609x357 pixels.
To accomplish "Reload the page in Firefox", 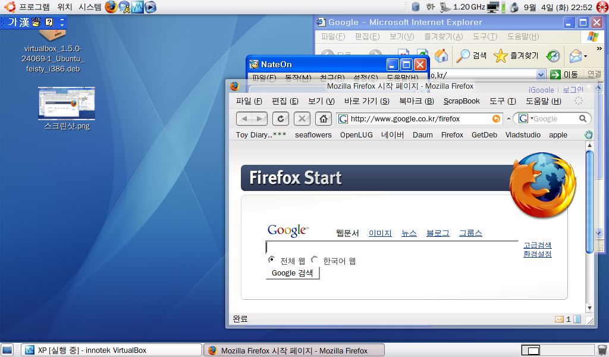I will coord(281,119).
